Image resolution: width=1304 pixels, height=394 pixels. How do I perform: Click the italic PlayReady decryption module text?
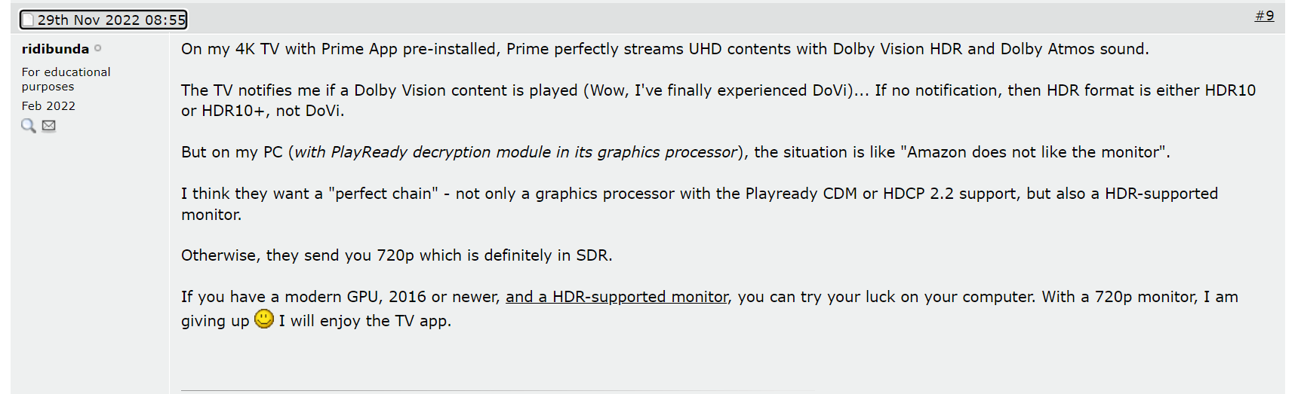[515, 152]
